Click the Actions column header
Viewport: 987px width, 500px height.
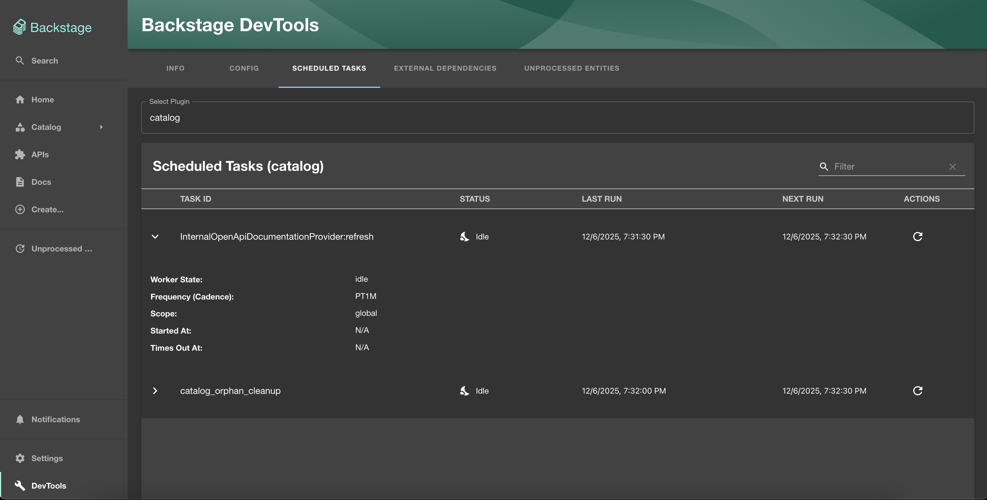pyautogui.click(x=921, y=199)
